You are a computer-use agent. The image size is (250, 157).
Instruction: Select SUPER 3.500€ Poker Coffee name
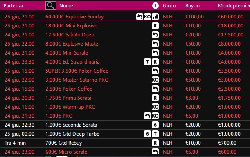(x=77, y=71)
